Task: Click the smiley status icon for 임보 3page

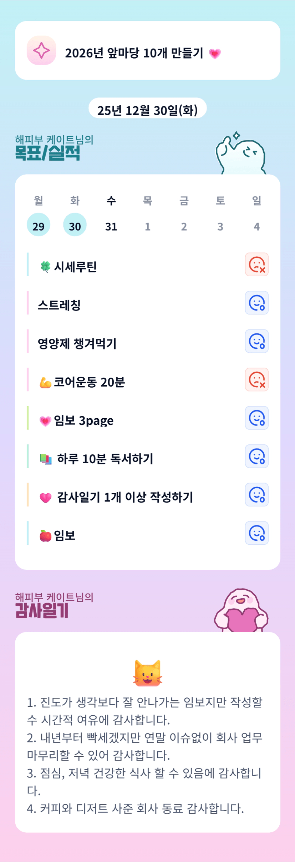Action: [256, 418]
